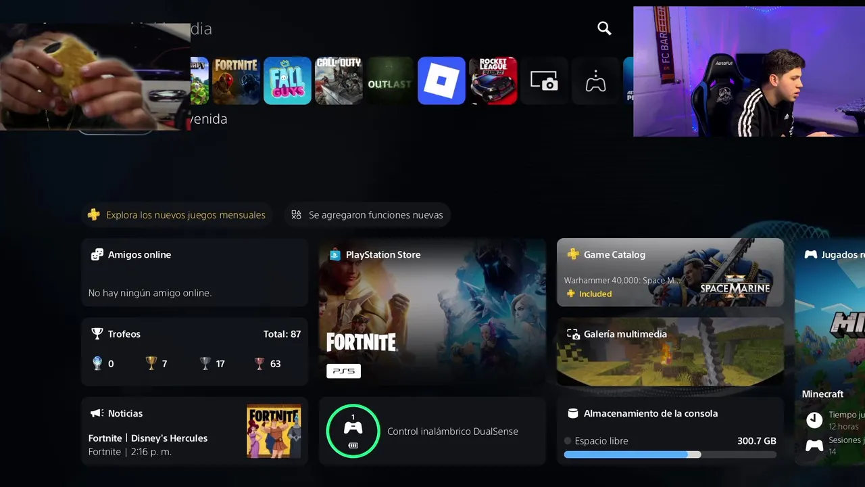Click the console storage cylinder icon
The width and height of the screenshot is (865, 487).
coord(573,413)
